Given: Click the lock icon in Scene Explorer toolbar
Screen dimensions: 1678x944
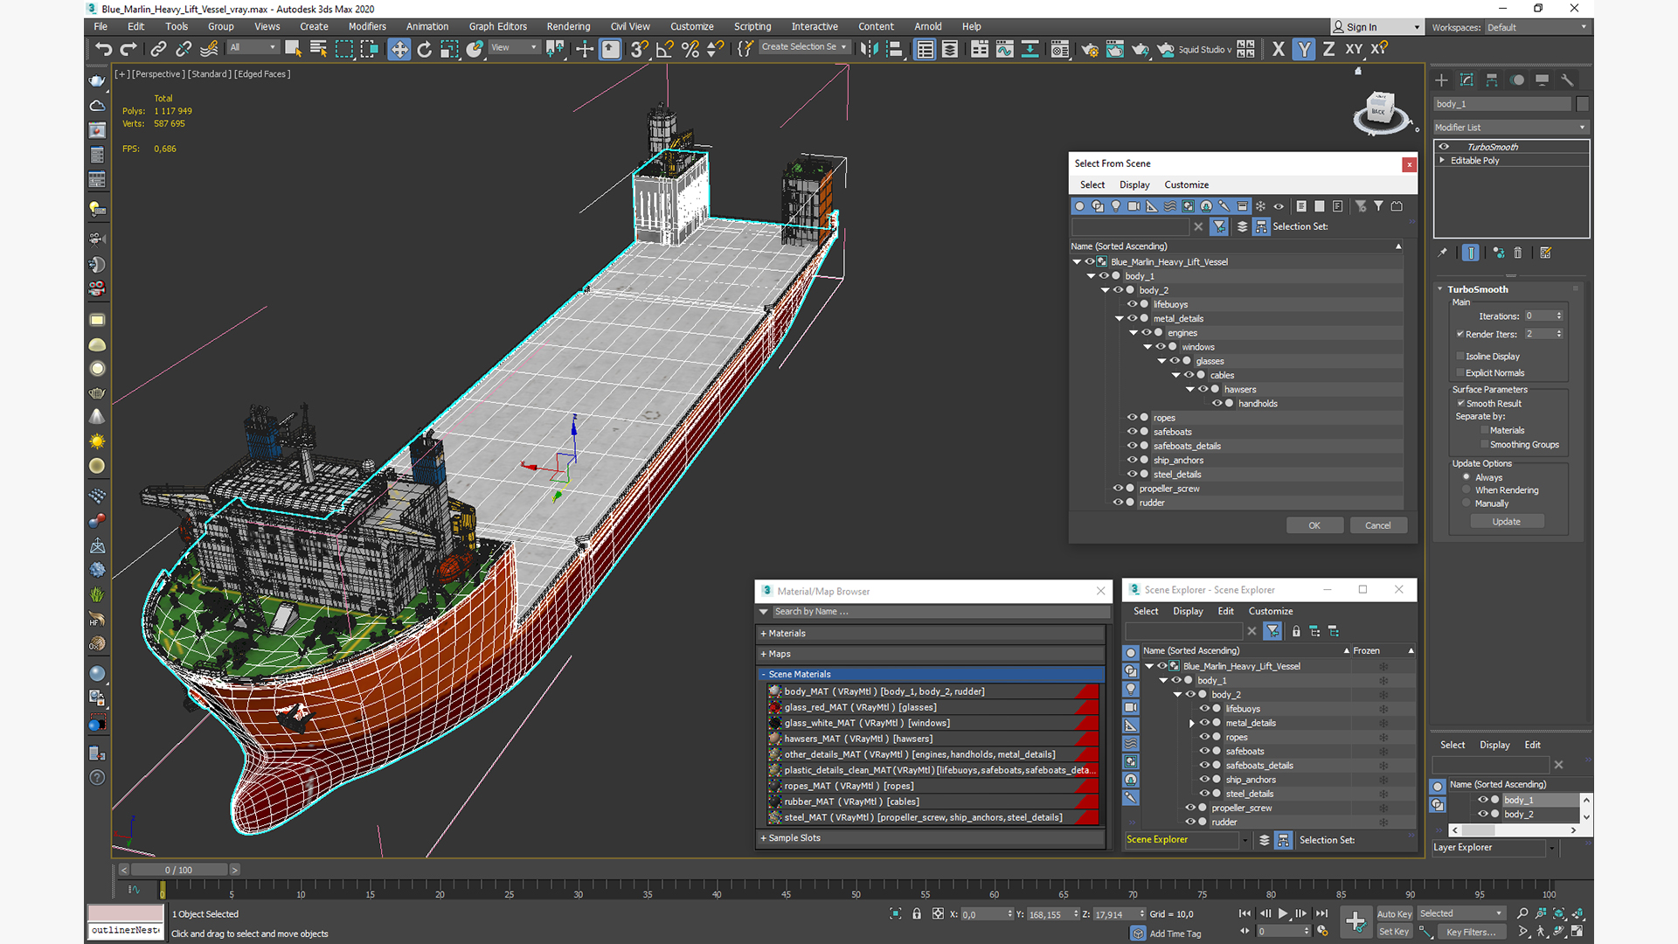Looking at the screenshot, I should 1296,631.
